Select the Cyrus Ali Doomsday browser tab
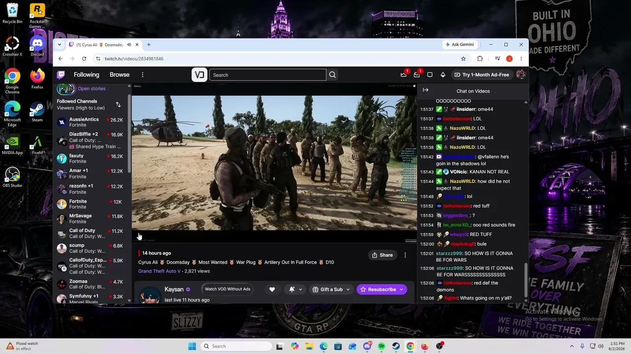This screenshot has width=631, height=354. pyautogui.click(x=104, y=45)
